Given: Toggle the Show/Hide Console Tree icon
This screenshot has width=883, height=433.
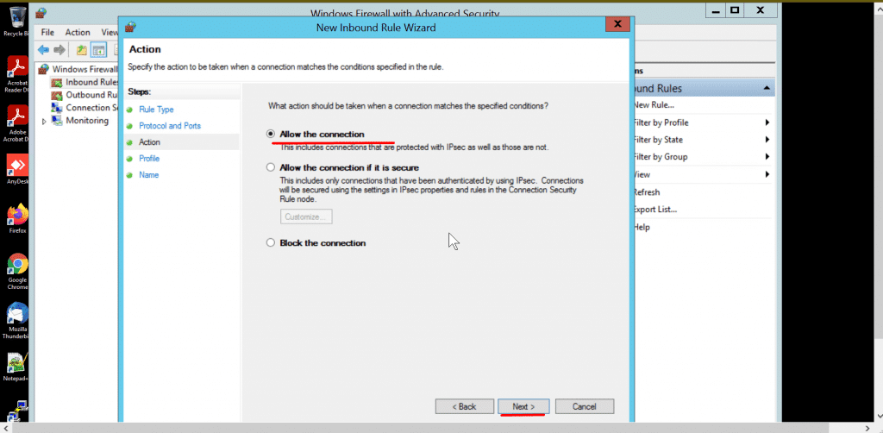Looking at the screenshot, I should (x=99, y=50).
